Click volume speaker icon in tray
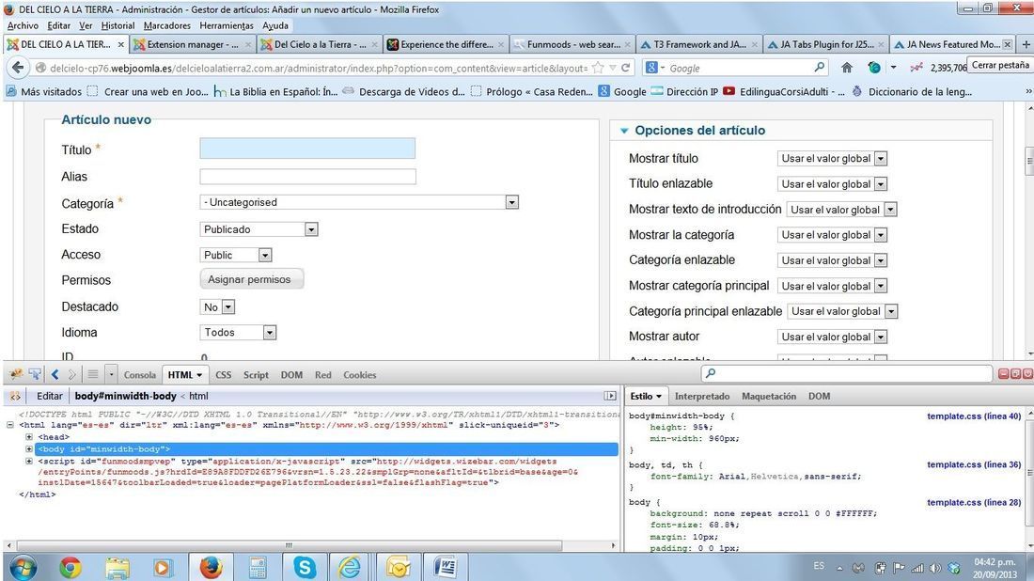Image resolution: width=1034 pixels, height=581 pixels. point(935,567)
